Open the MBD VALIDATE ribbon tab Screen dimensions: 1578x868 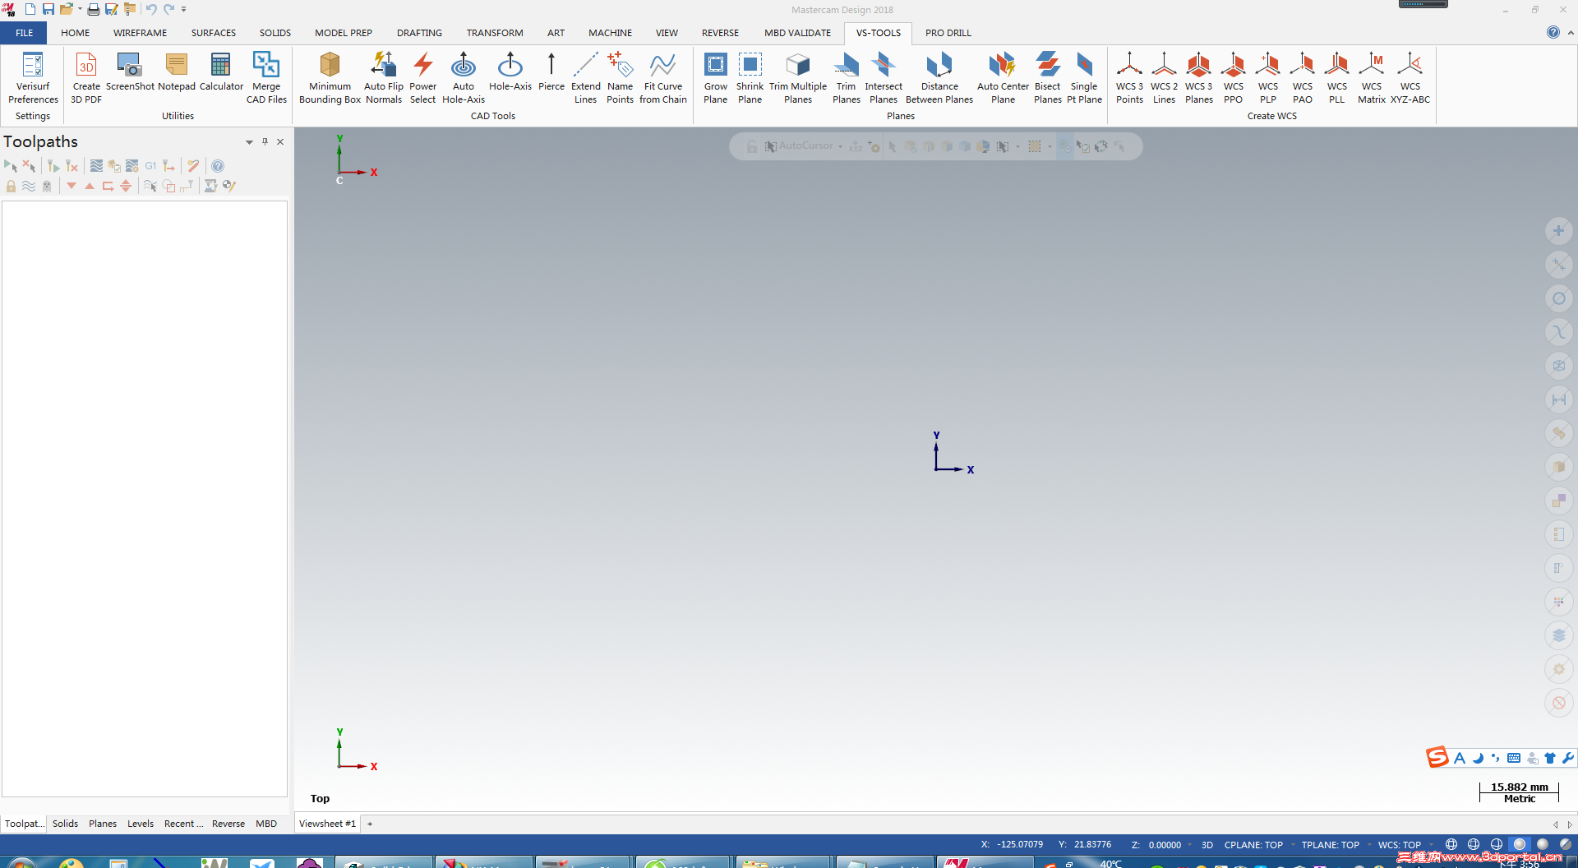(x=797, y=33)
